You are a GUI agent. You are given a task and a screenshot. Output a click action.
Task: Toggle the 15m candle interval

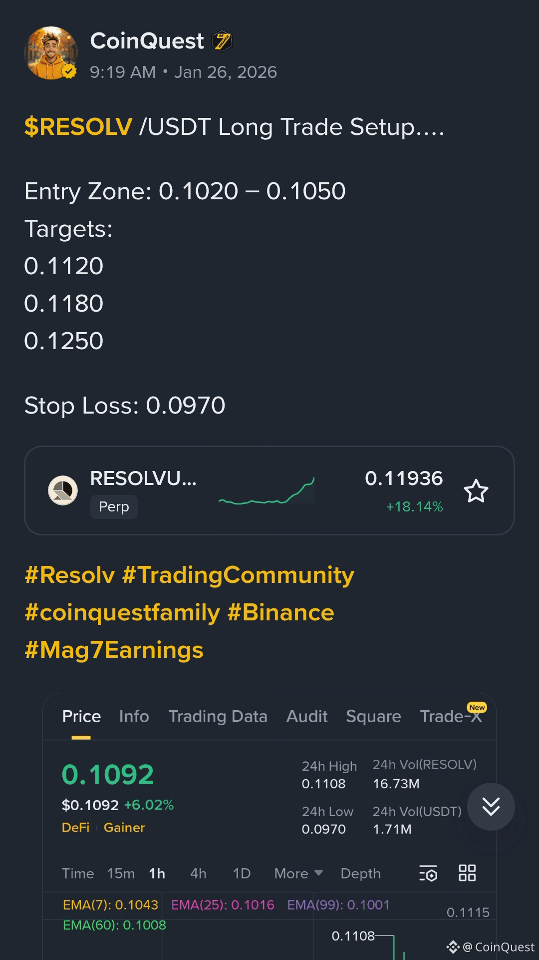pyautogui.click(x=120, y=874)
